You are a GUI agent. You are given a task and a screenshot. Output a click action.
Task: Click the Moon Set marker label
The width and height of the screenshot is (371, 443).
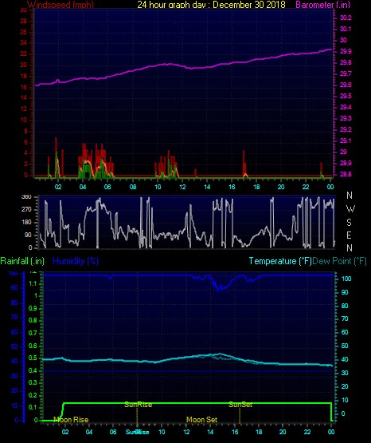(x=201, y=420)
